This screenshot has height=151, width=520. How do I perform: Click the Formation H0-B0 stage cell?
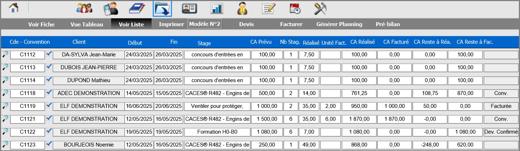[x=217, y=132]
